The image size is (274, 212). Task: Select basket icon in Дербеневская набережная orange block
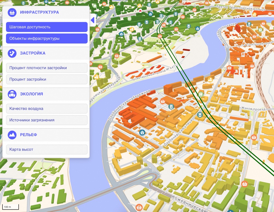click(x=163, y=101)
